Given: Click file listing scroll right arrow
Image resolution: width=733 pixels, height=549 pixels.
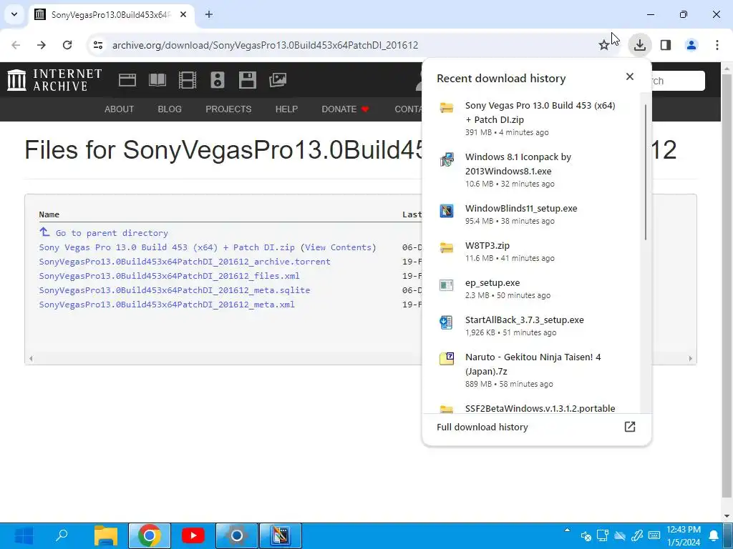Looking at the screenshot, I should (691, 359).
